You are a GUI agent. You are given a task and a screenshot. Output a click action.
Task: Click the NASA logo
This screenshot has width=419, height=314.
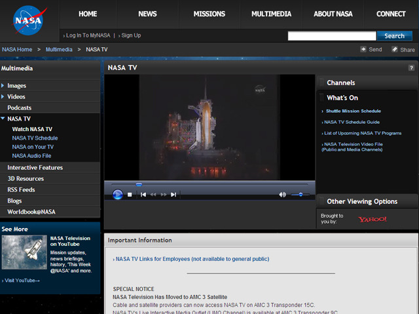pyautogui.click(x=28, y=20)
